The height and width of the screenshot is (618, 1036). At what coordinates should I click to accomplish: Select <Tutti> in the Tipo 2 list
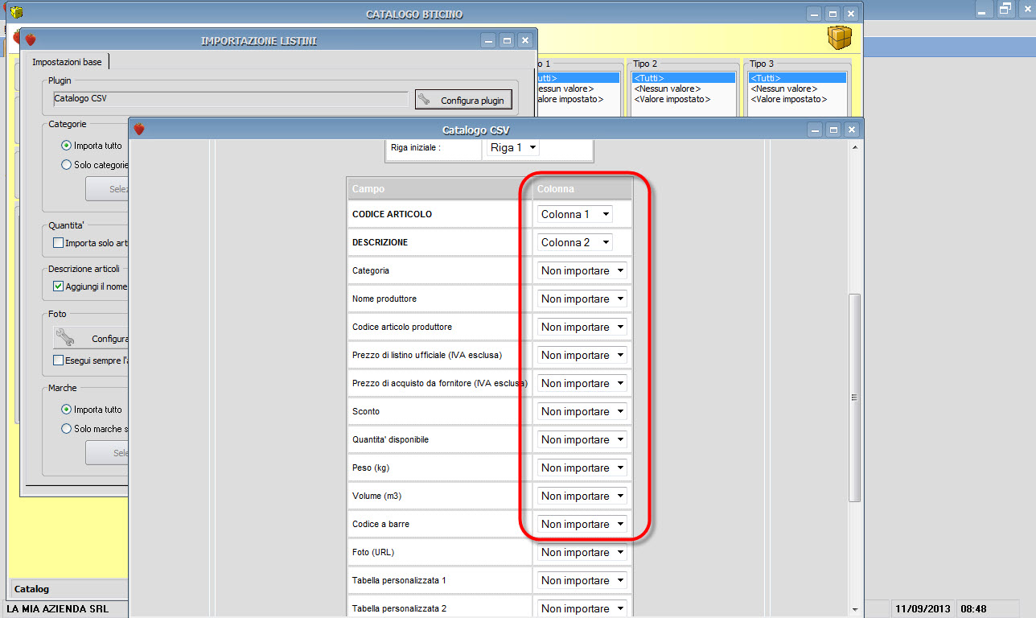684,78
